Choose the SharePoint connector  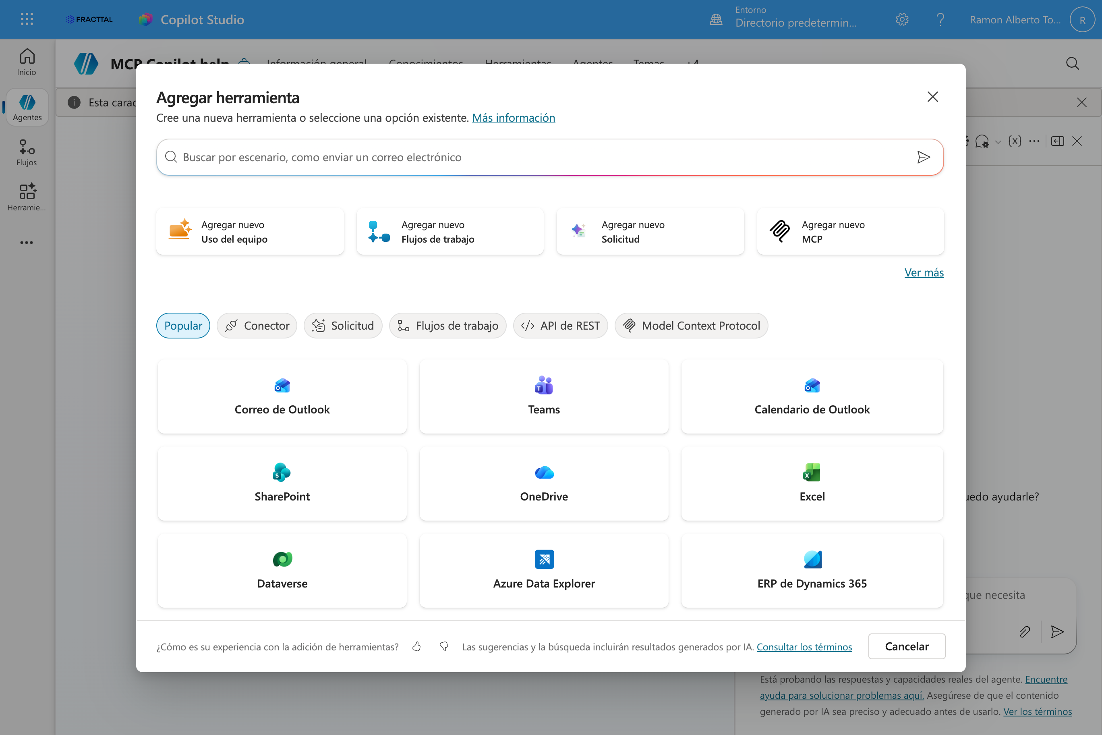[x=282, y=484]
